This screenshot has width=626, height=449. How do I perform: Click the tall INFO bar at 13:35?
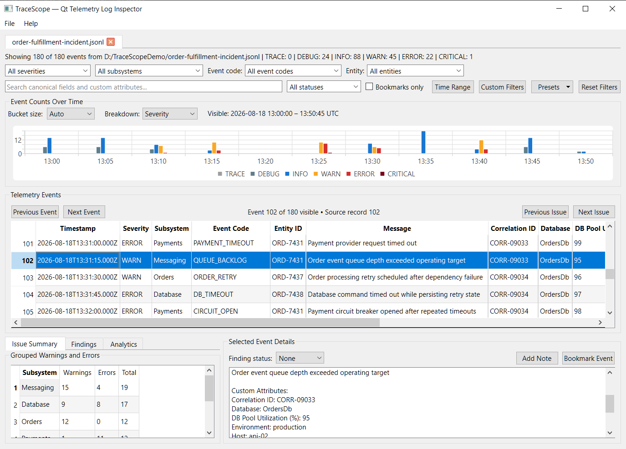(423, 142)
